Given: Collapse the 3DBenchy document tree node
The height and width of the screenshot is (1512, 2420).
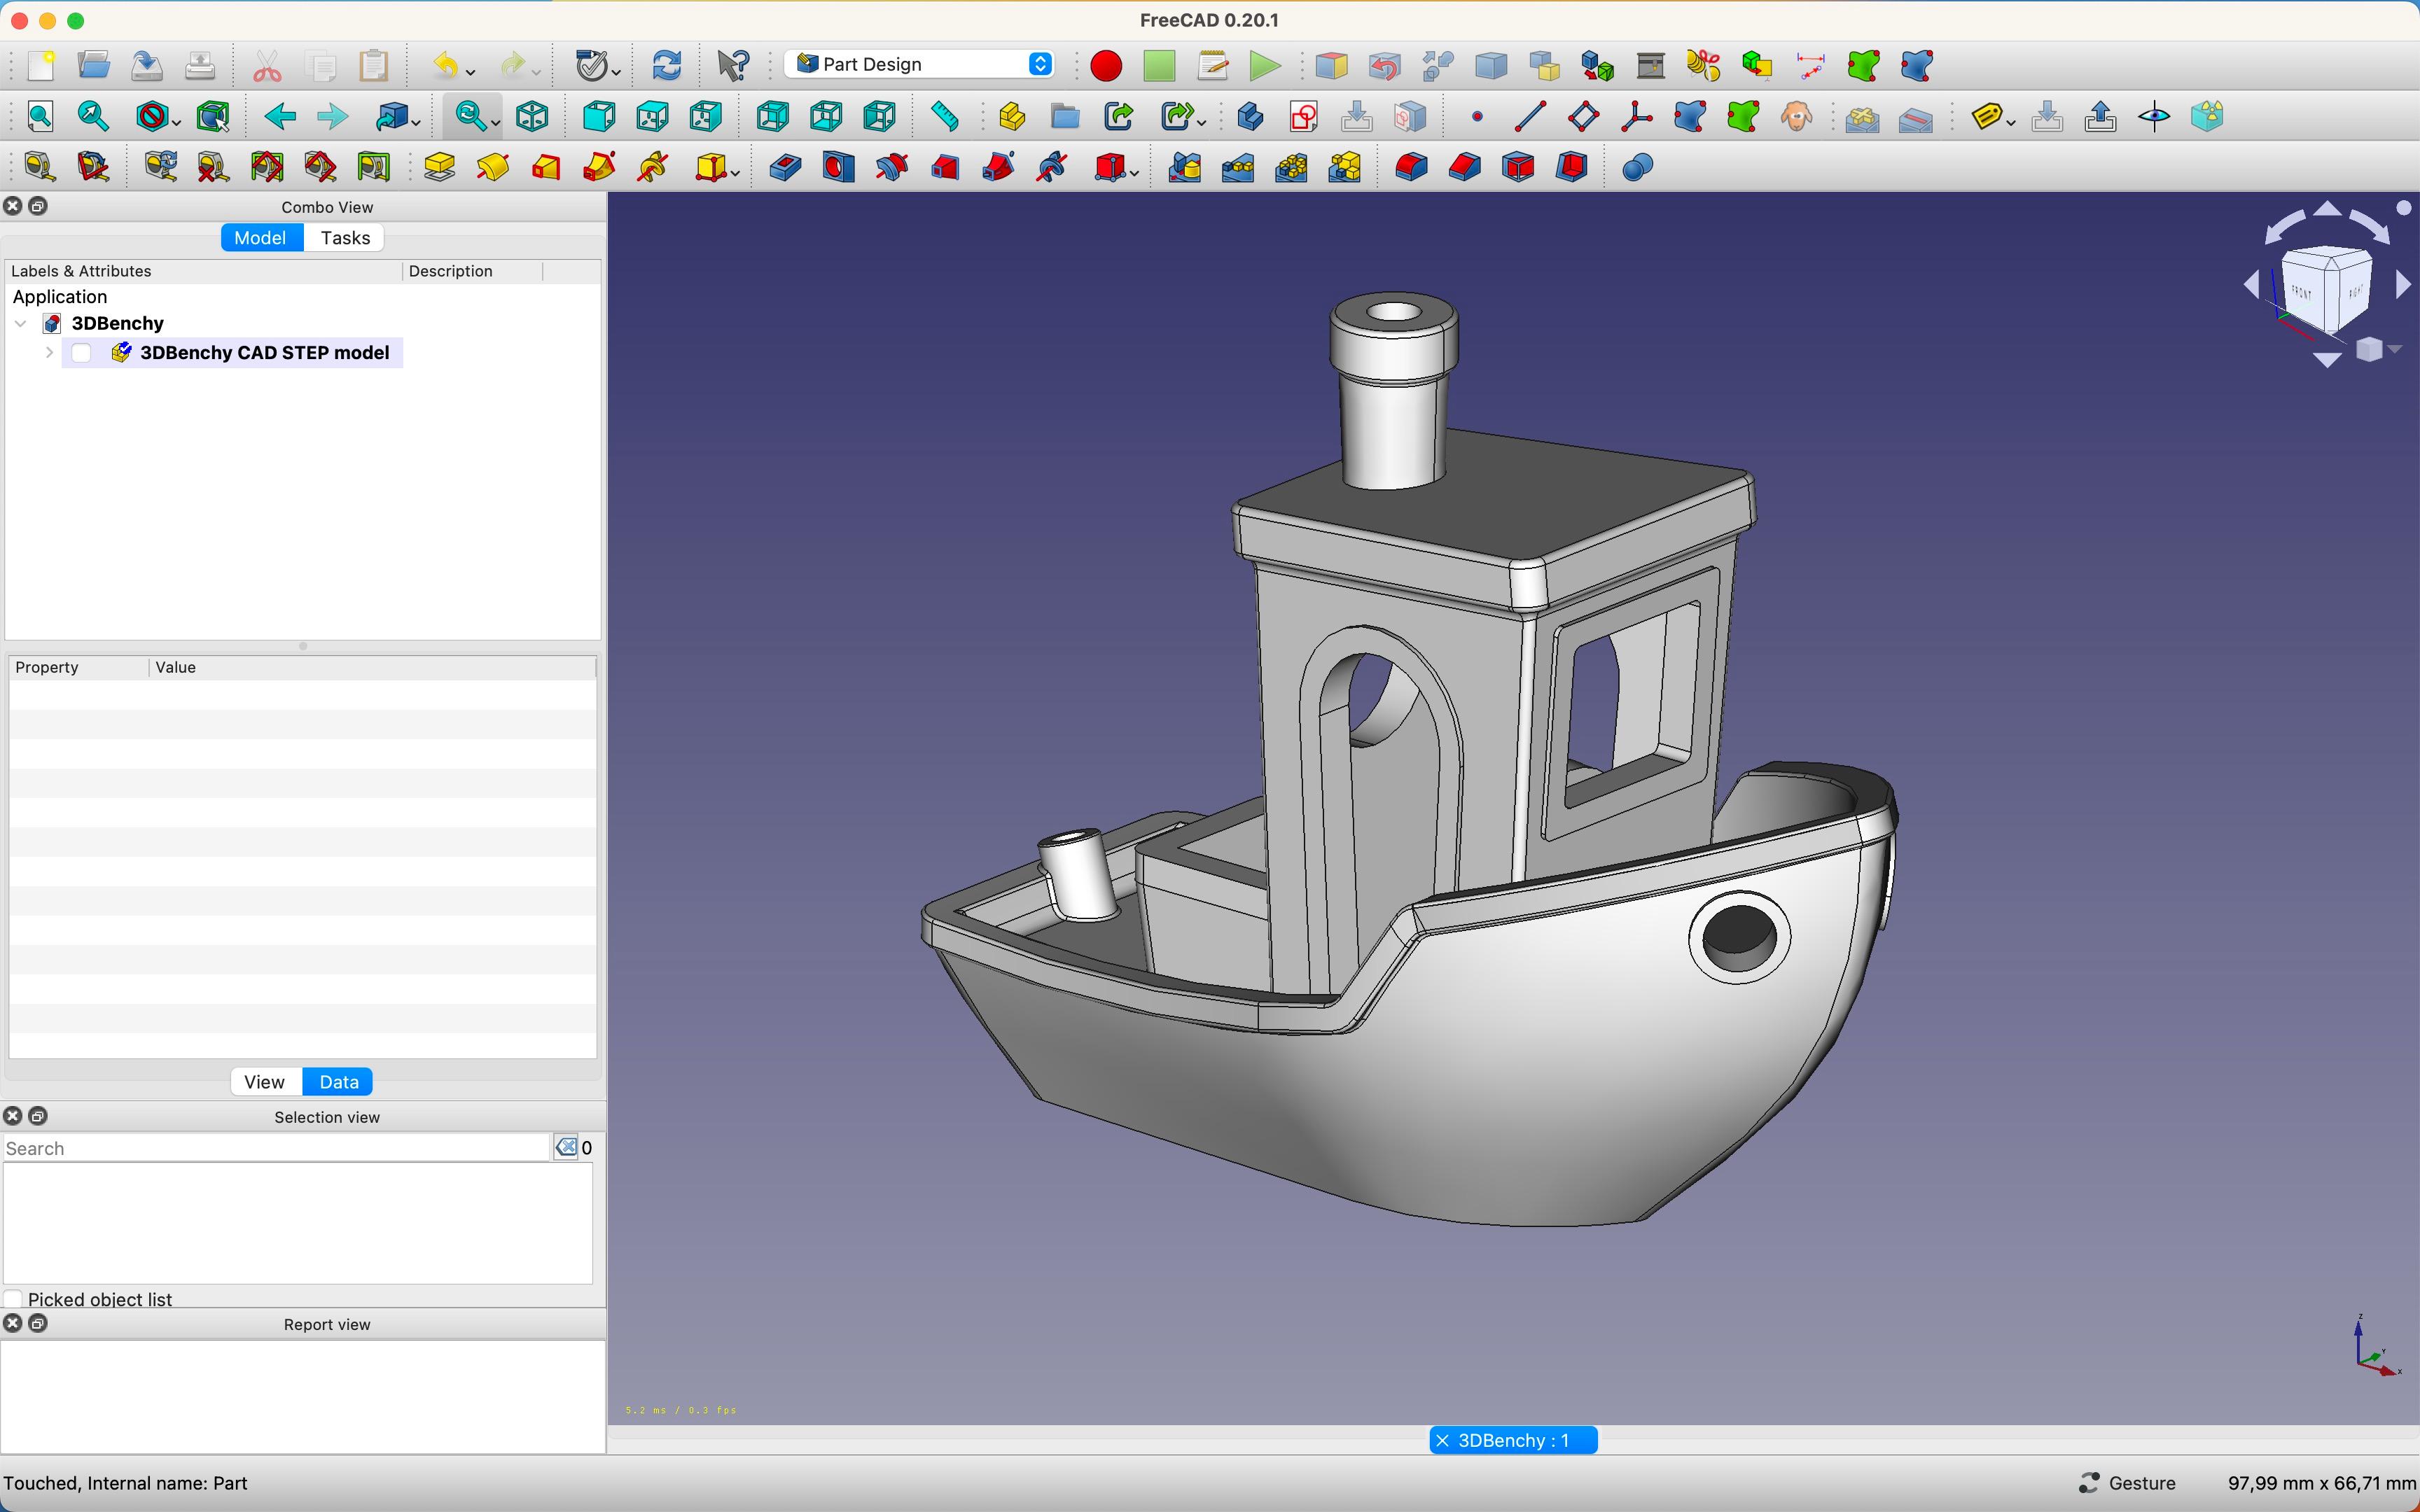Looking at the screenshot, I should click(21, 323).
